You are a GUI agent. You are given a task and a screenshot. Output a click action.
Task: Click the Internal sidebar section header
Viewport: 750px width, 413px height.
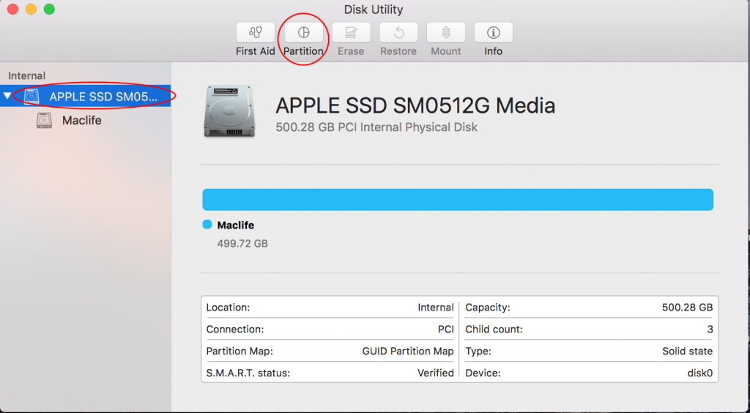pos(27,75)
